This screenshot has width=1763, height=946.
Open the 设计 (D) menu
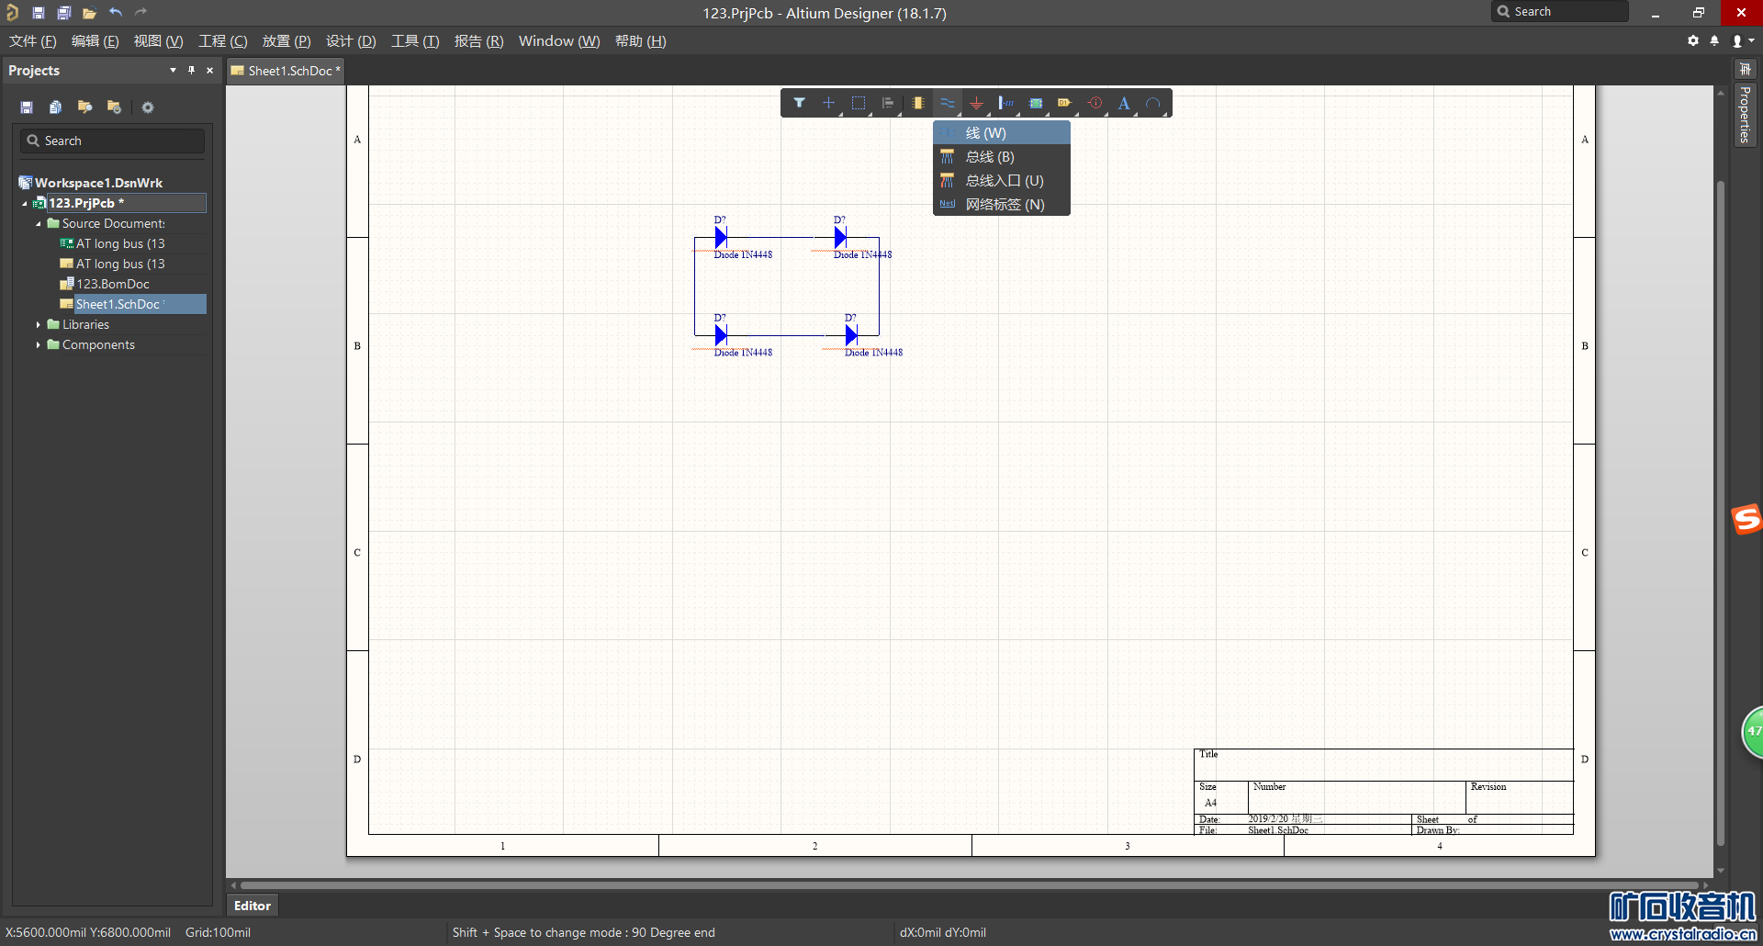click(x=351, y=41)
